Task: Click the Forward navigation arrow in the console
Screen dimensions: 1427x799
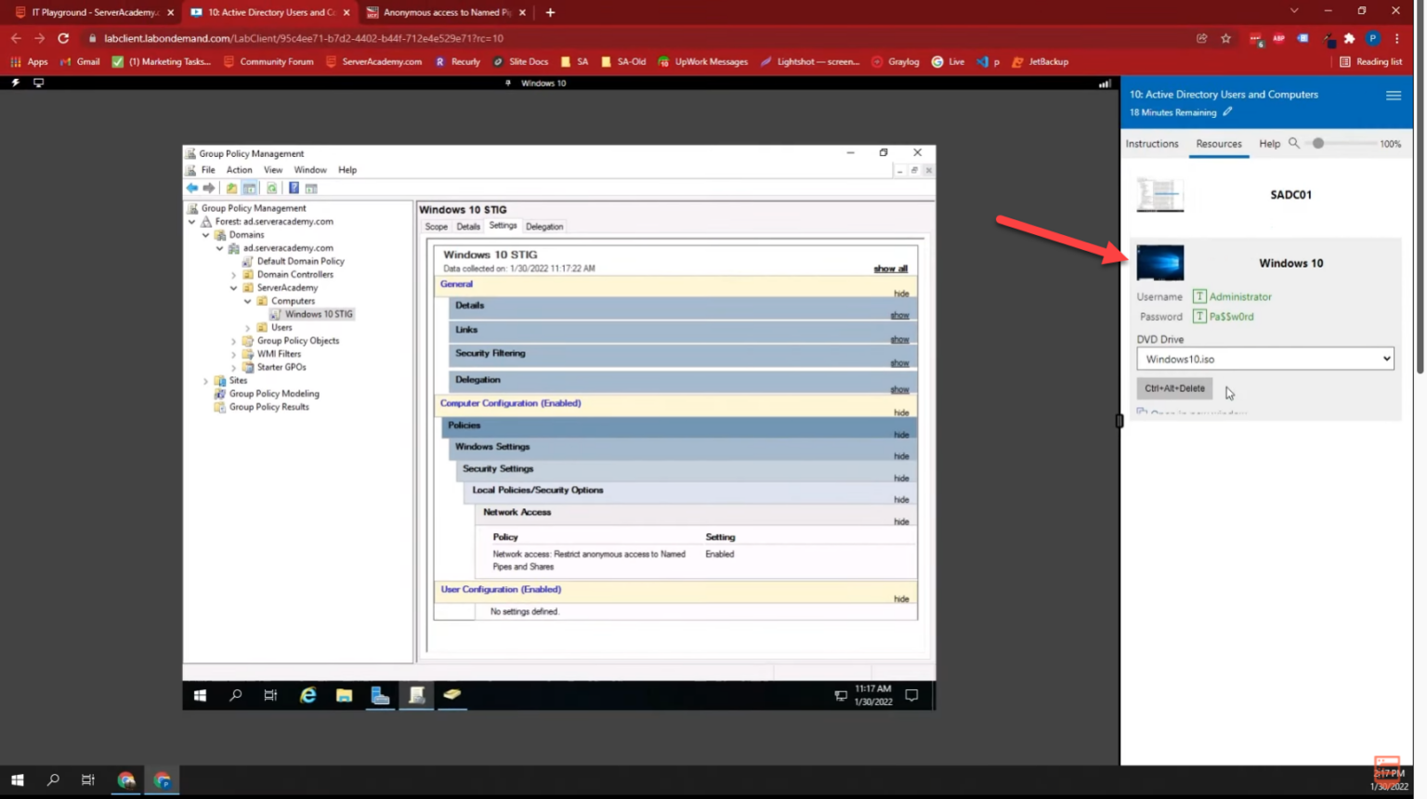Action: [208, 188]
